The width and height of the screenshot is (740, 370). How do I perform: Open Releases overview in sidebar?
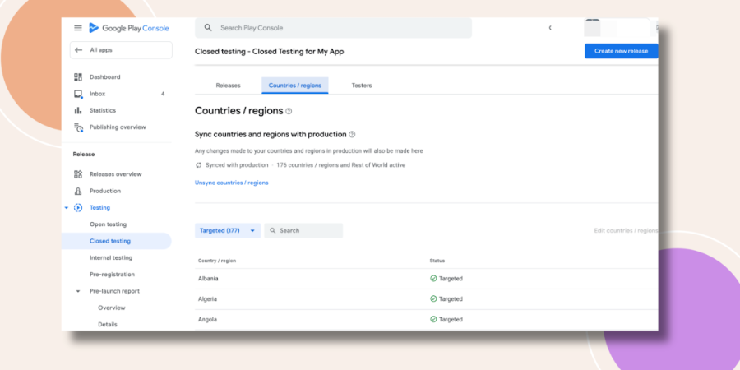coord(116,174)
